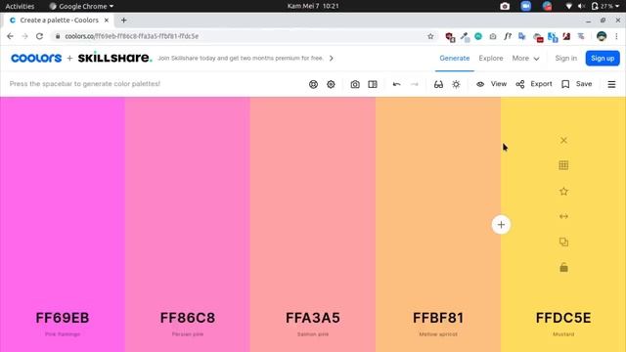626x352 pixels.
Task: Click hex code FF69EB
Action: pyautogui.click(x=63, y=318)
